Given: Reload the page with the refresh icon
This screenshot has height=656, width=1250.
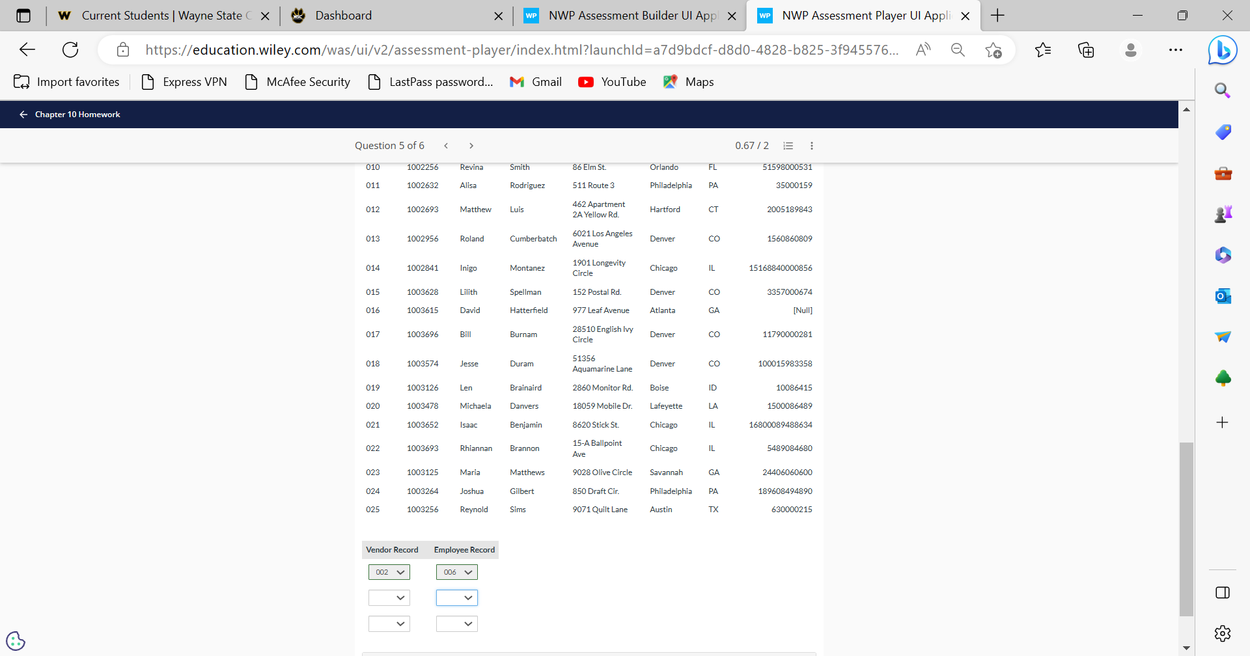Looking at the screenshot, I should pos(70,49).
